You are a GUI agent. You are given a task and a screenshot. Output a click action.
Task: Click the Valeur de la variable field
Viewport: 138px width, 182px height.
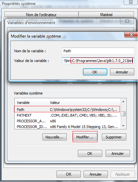[98, 61]
